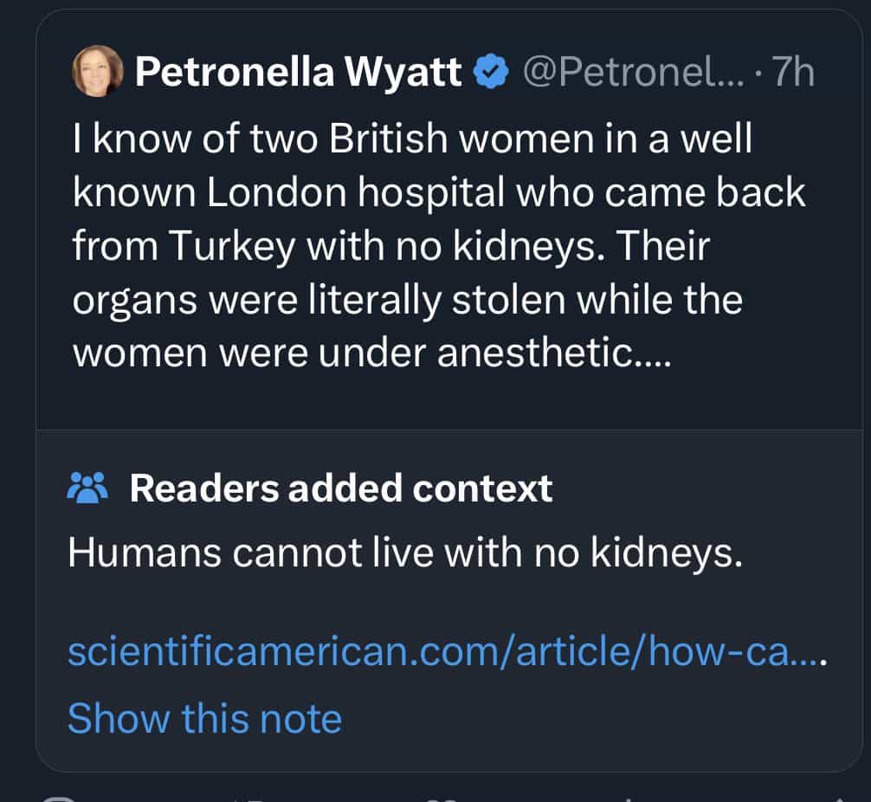Follow the scientificamerican.com article link

click(448, 651)
